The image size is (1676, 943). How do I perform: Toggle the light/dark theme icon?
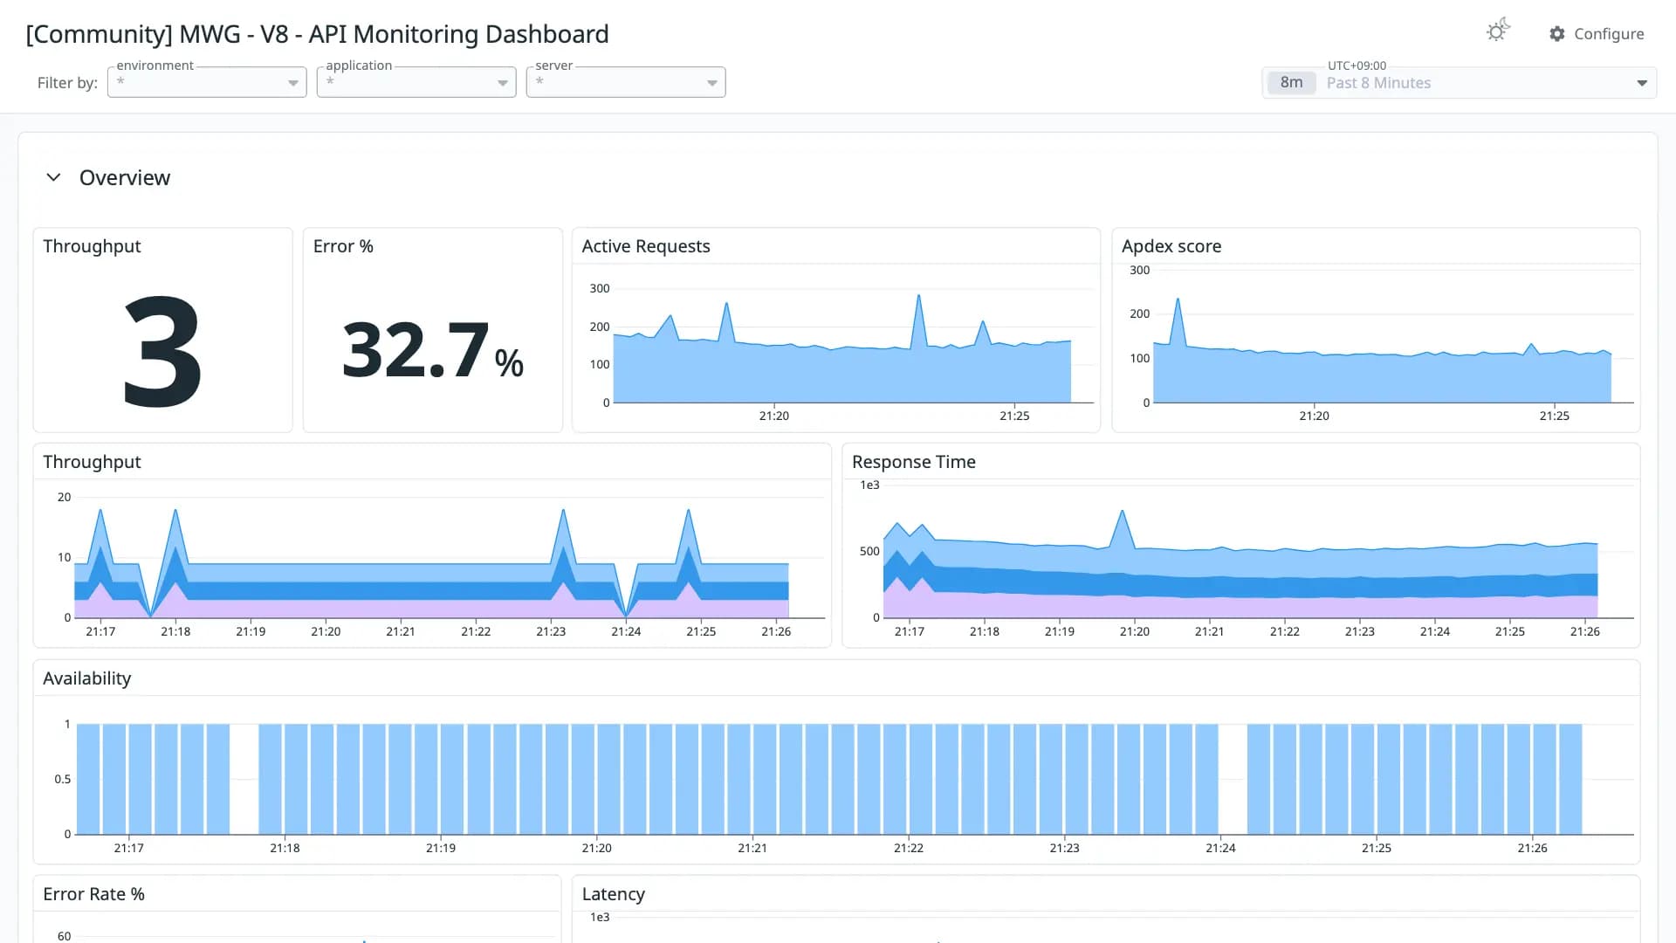pyautogui.click(x=1498, y=31)
